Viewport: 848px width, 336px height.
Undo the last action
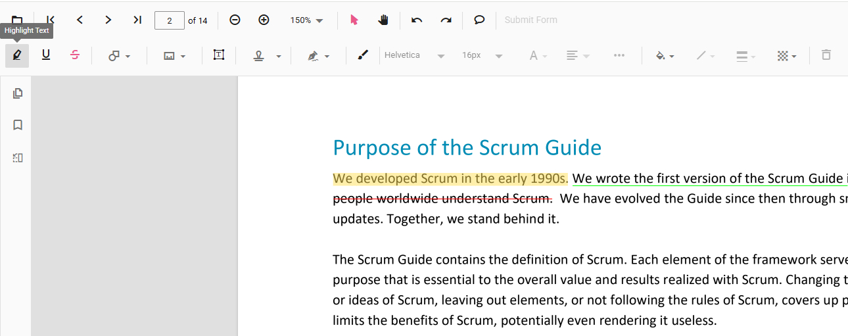(417, 20)
